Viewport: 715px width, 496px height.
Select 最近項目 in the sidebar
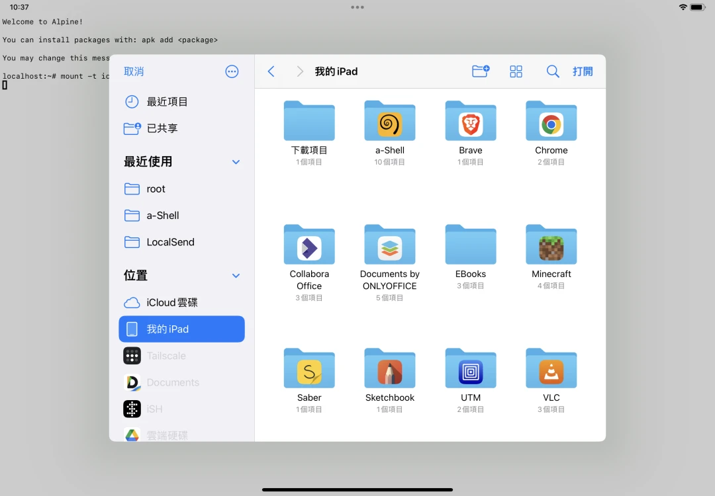167,102
